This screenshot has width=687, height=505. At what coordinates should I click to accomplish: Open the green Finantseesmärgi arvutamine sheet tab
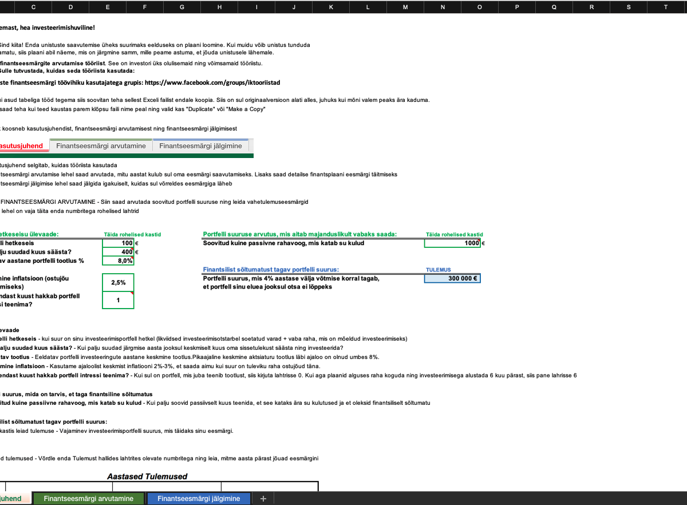(88, 499)
